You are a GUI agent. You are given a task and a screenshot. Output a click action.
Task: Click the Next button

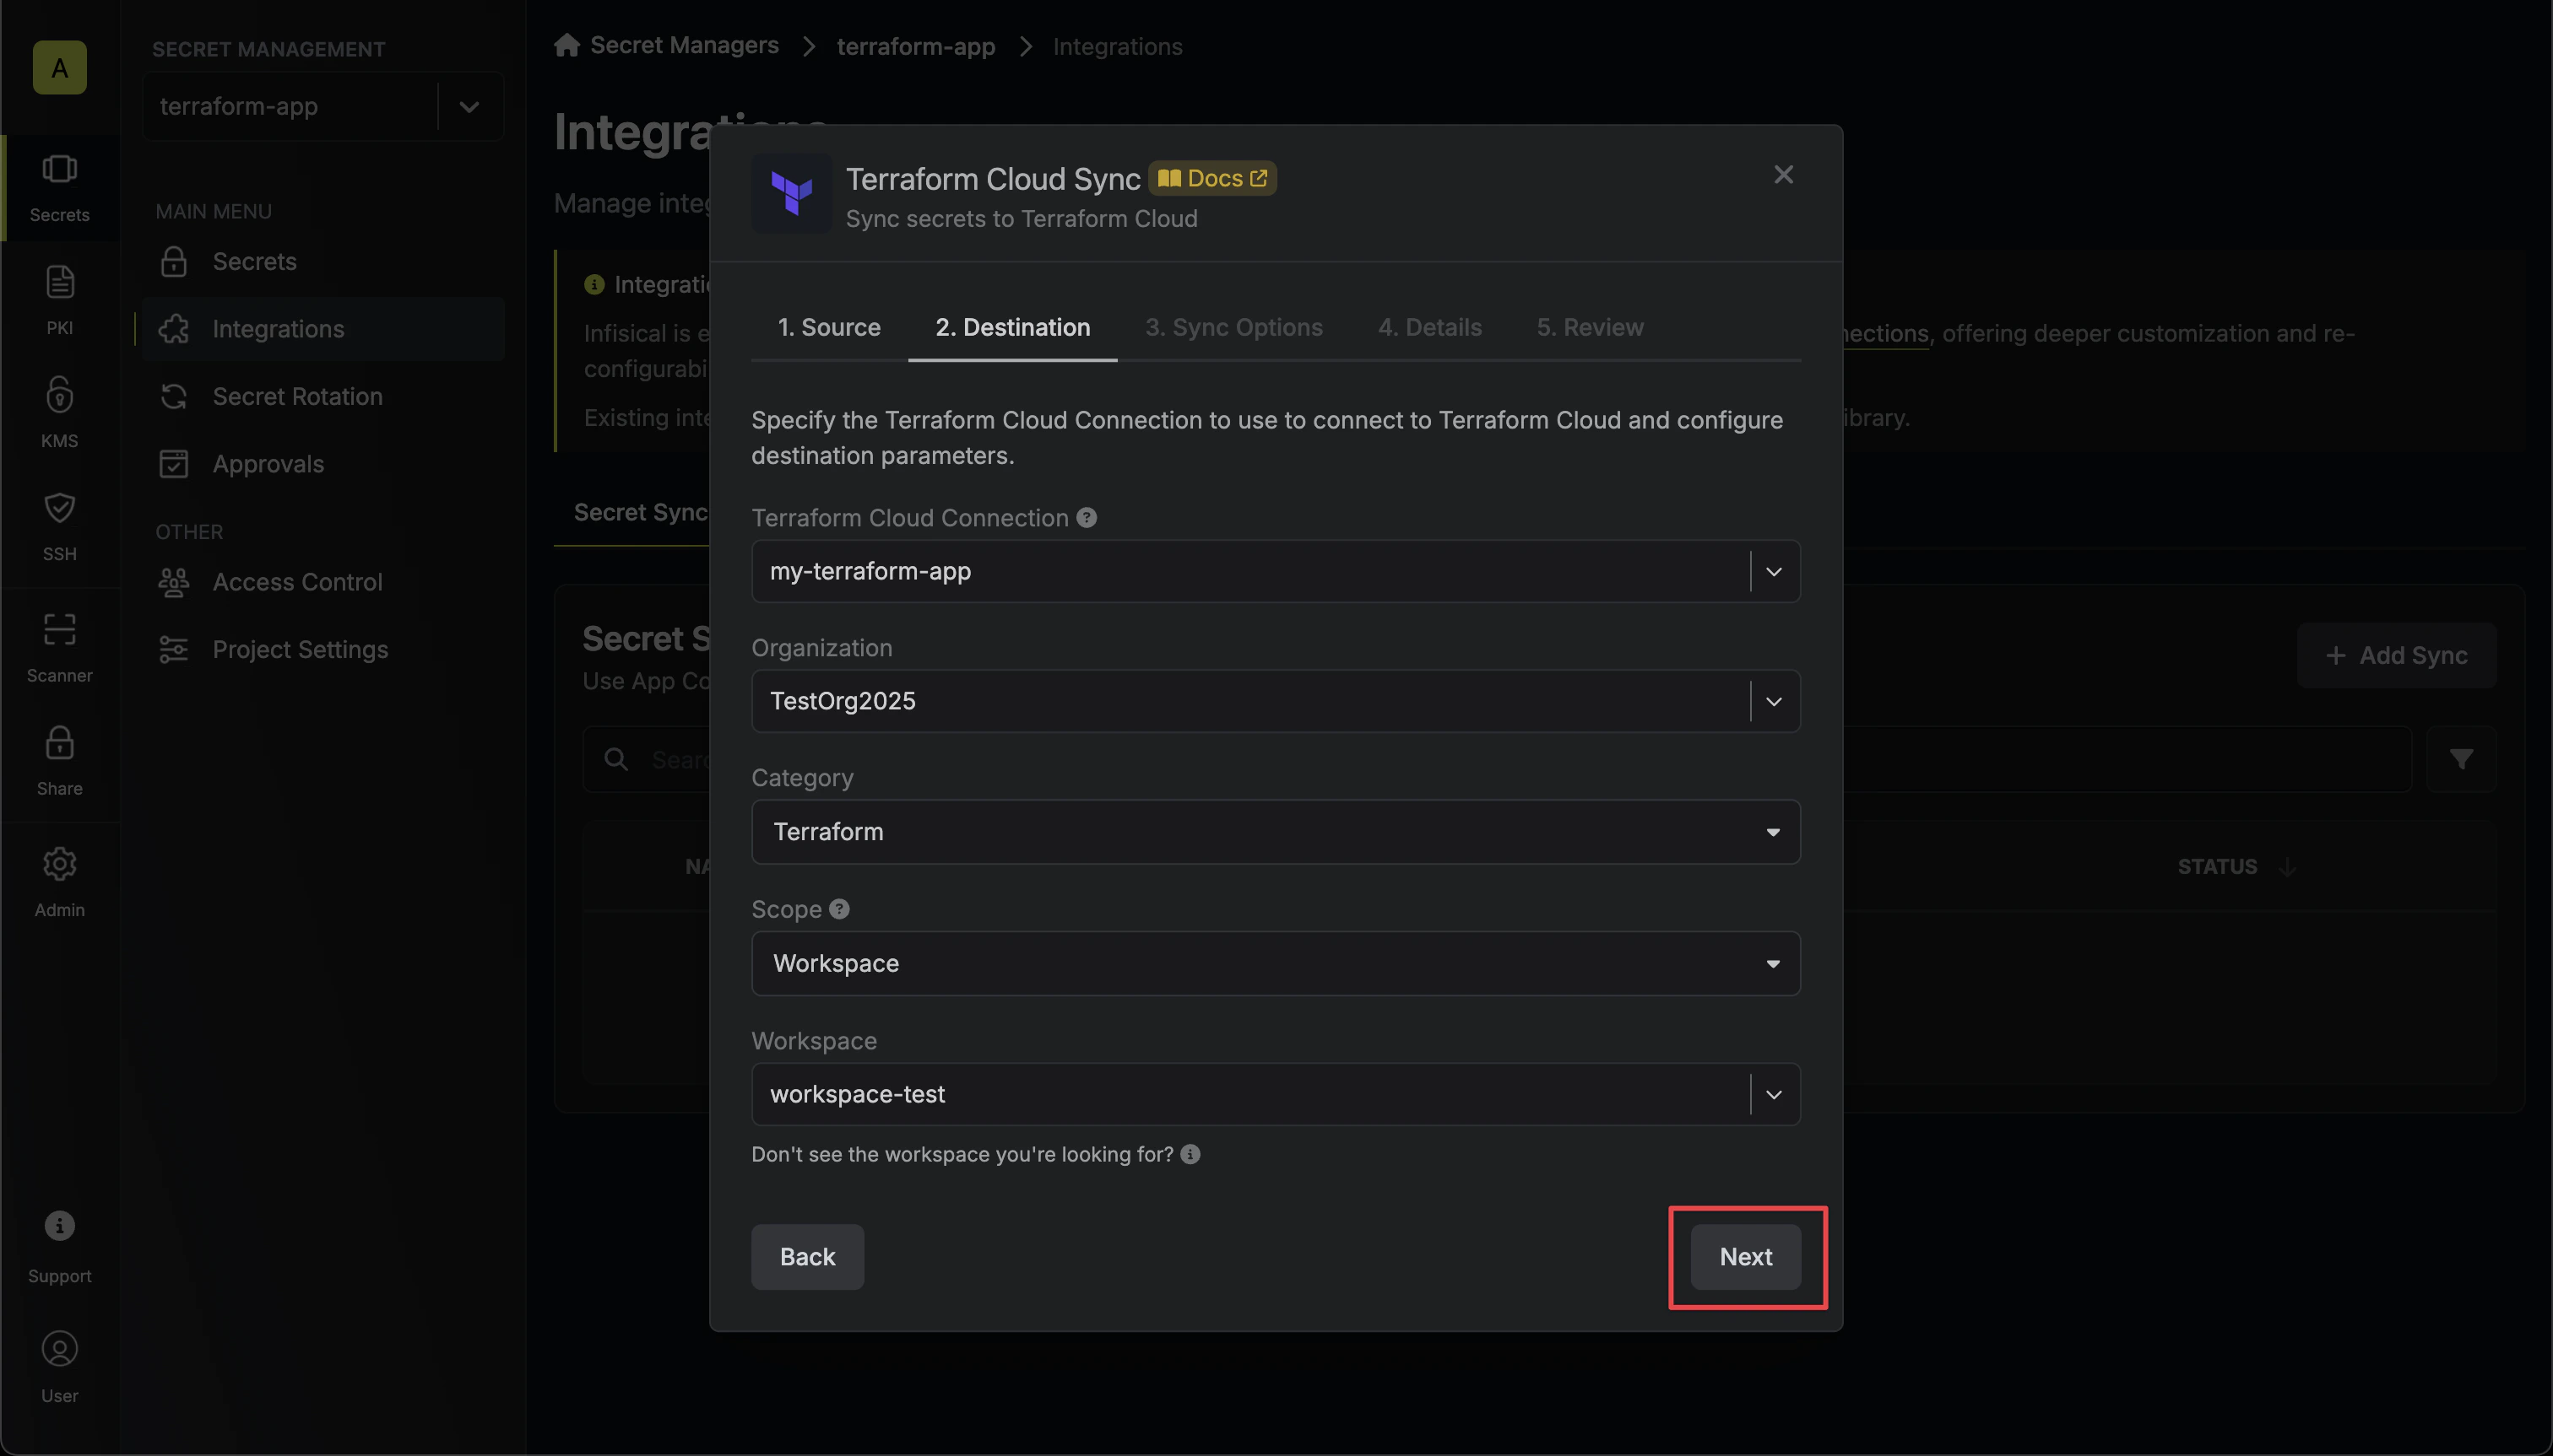point(1745,1257)
